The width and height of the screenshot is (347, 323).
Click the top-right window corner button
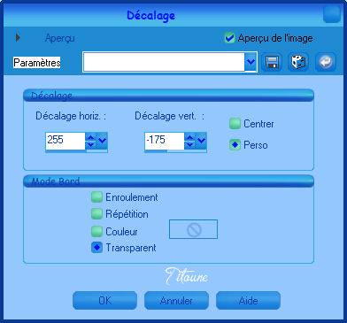pos(331,14)
